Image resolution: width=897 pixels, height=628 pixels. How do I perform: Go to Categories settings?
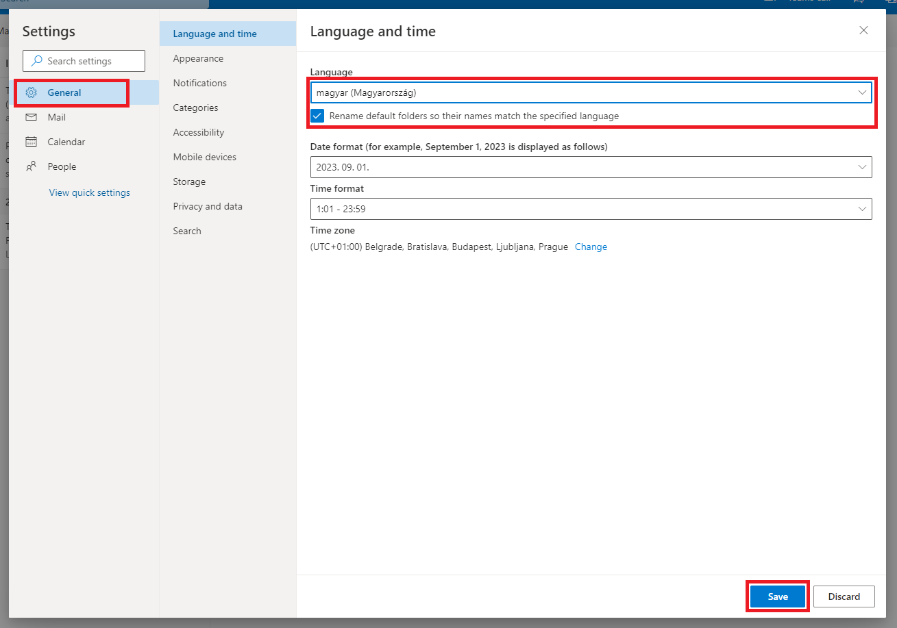(x=195, y=108)
